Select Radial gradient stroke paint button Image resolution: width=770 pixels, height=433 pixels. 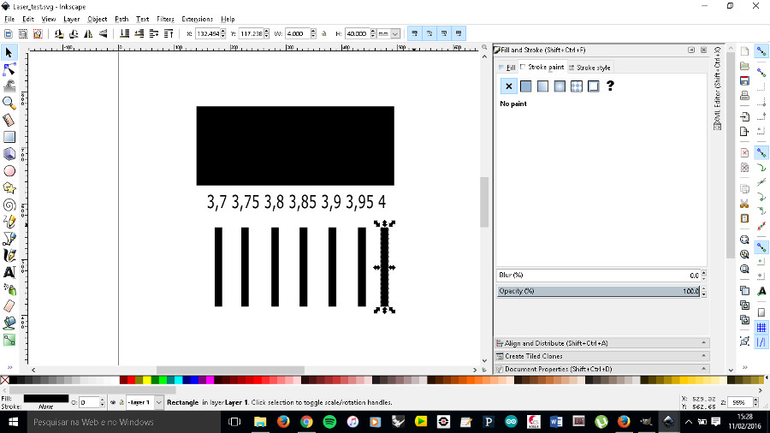click(x=560, y=86)
